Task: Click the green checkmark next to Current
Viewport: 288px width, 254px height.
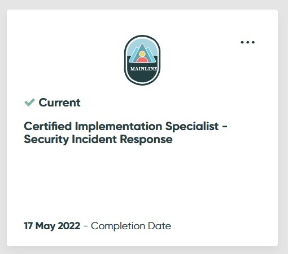Action: [29, 103]
